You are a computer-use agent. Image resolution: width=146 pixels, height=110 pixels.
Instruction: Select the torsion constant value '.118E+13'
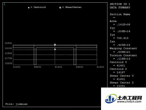tap(124, 59)
